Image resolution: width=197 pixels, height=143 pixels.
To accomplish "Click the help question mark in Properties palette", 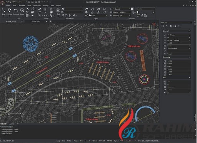I will pyautogui.click(x=179, y=26).
